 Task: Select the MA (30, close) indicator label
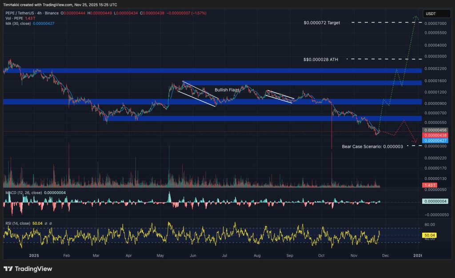pos(19,22)
